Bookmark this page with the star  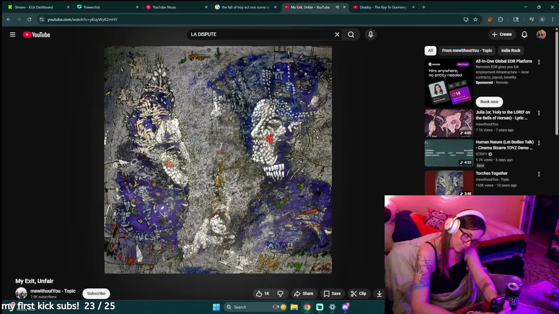coord(475,19)
